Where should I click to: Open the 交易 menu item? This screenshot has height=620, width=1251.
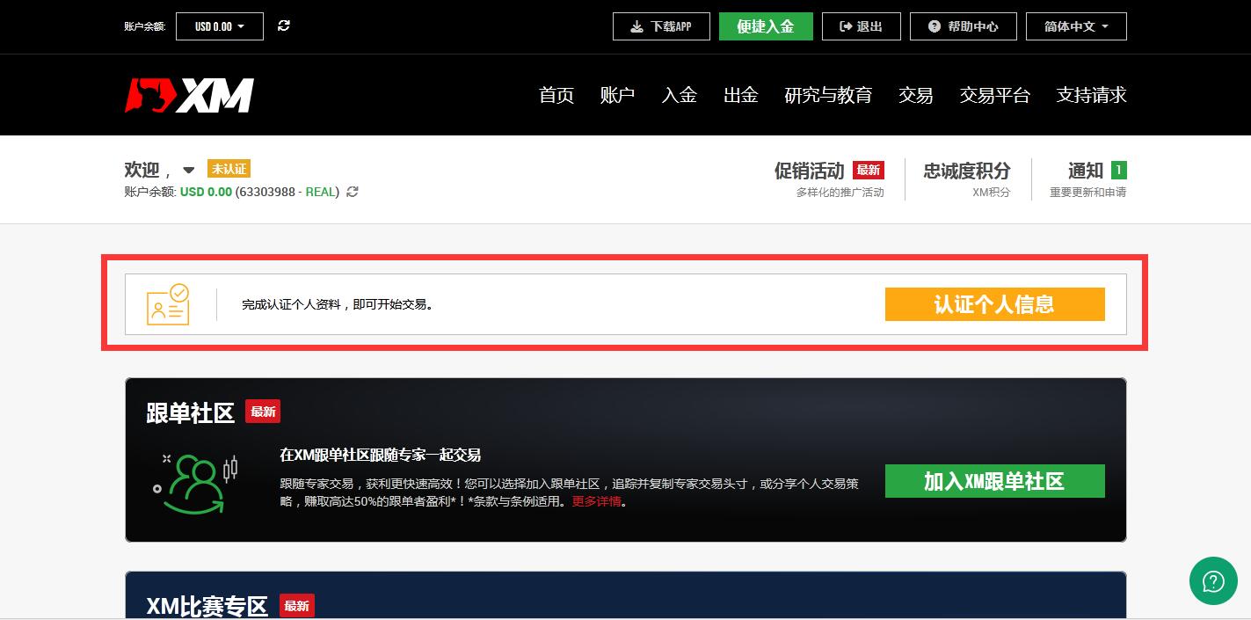point(916,95)
